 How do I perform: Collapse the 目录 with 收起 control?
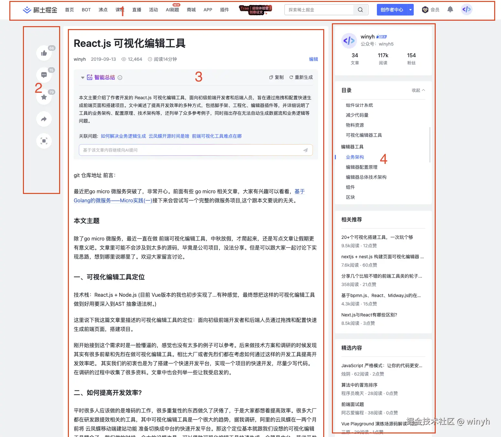click(x=418, y=90)
